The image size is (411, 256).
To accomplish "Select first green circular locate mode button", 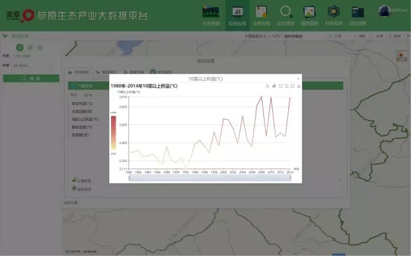I will coord(20,47).
